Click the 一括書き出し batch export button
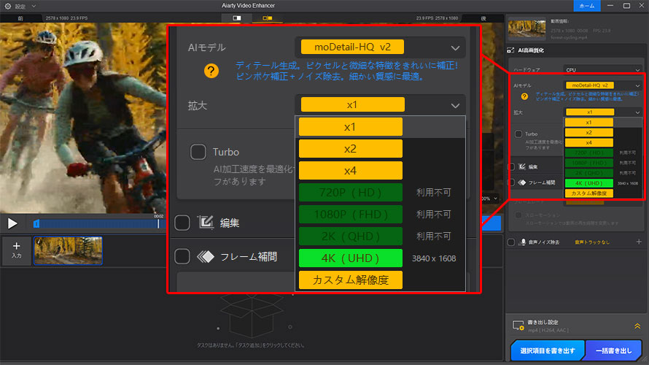The image size is (649, 365). (x=613, y=350)
